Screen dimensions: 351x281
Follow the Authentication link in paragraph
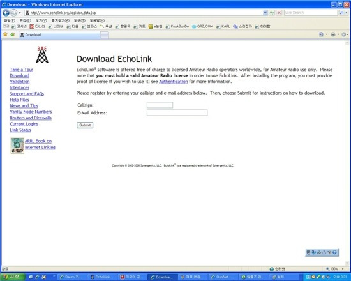tap(173, 82)
